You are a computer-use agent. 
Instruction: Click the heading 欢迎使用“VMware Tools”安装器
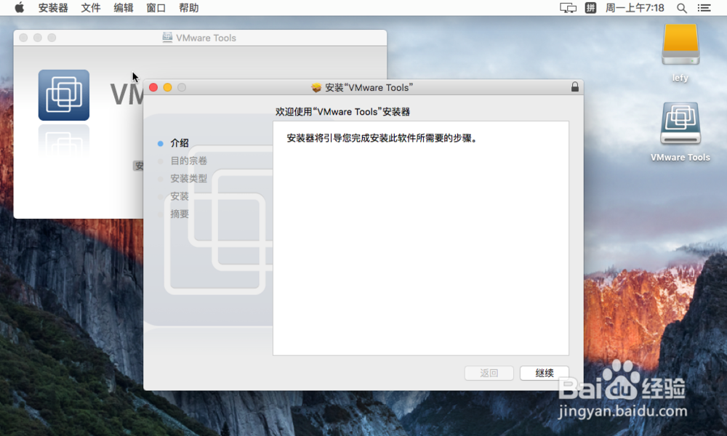pos(342,112)
